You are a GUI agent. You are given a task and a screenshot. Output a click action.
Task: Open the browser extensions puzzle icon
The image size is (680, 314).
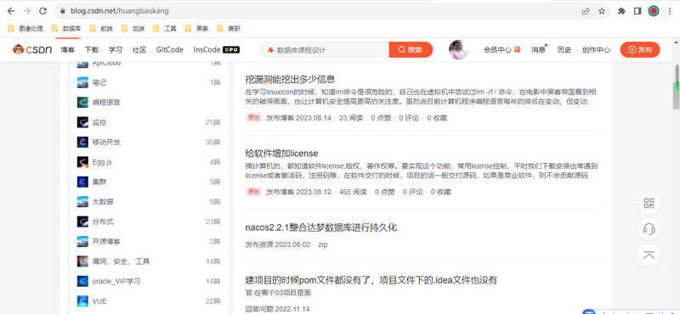click(621, 11)
